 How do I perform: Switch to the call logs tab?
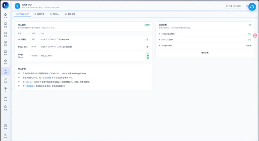(x=70, y=14)
